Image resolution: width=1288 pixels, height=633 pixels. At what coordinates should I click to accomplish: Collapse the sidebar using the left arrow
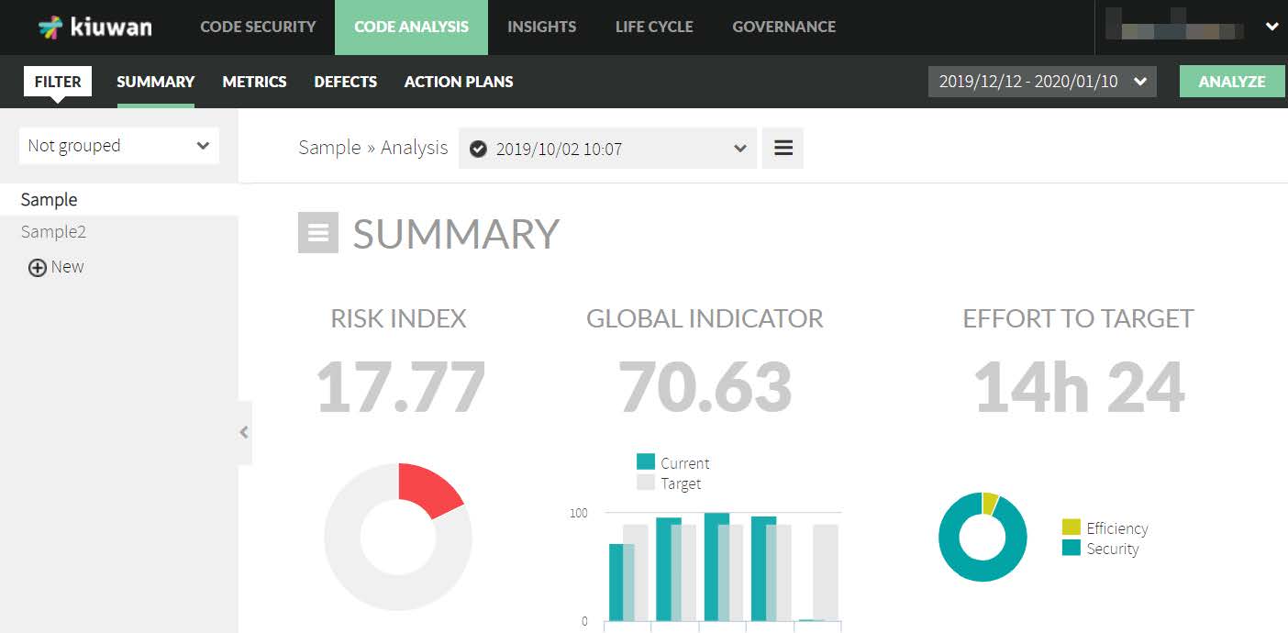point(244,432)
